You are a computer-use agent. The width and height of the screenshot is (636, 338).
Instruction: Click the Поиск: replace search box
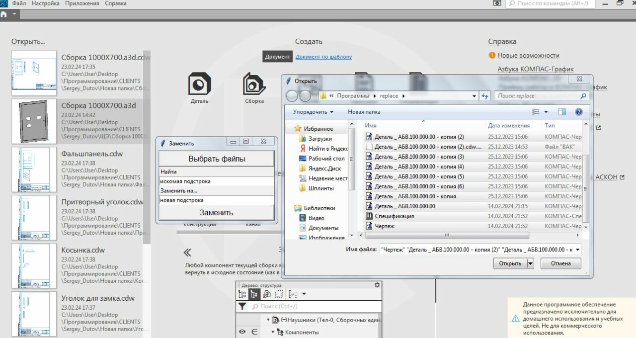(x=542, y=96)
